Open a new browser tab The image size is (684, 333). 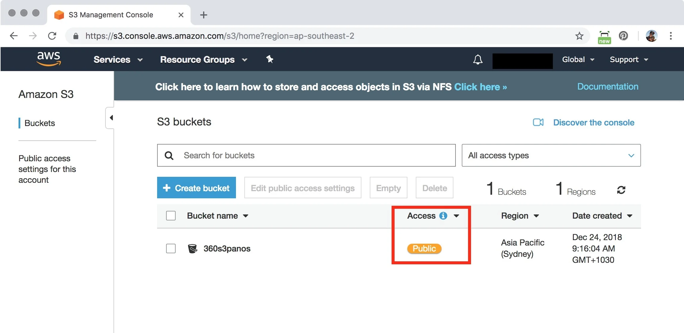pyautogui.click(x=204, y=15)
